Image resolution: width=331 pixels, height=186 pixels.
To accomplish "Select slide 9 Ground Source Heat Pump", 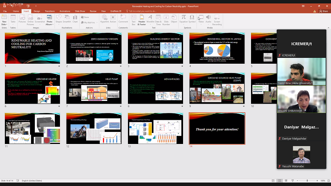I will click(217, 88).
